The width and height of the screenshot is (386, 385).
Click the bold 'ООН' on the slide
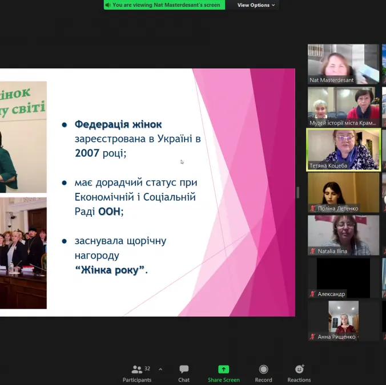pyautogui.click(x=109, y=212)
